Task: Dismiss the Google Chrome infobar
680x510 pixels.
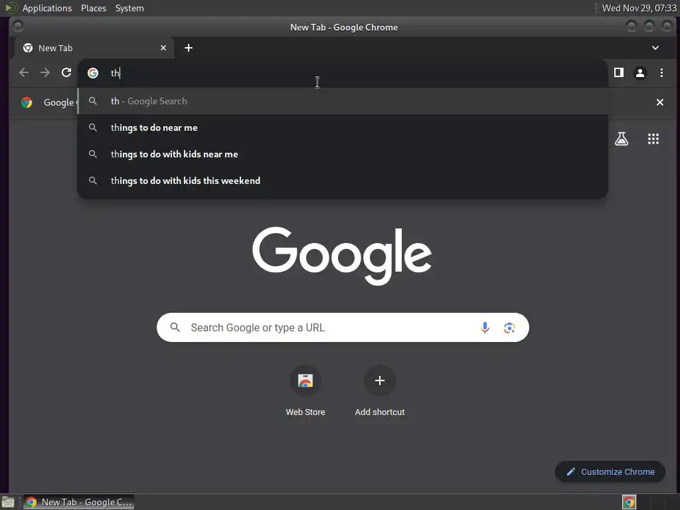Action: tap(659, 102)
